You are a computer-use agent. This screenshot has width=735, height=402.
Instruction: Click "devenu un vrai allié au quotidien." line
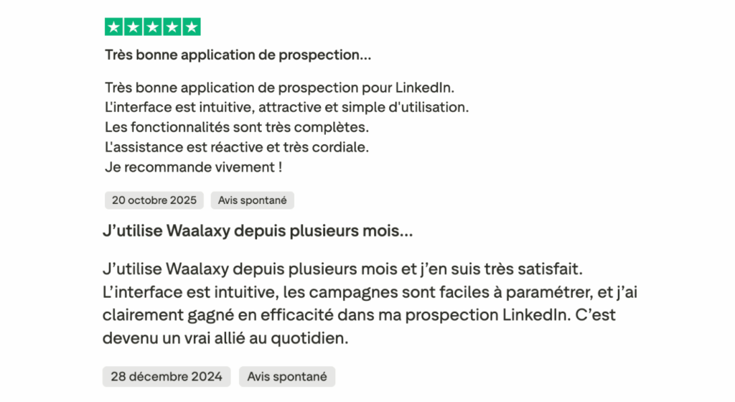(x=225, y=339)
